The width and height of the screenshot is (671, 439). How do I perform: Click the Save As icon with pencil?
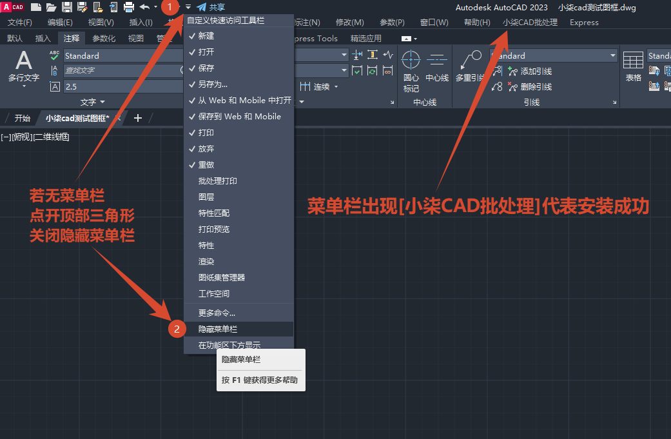[x=82, y=7]
